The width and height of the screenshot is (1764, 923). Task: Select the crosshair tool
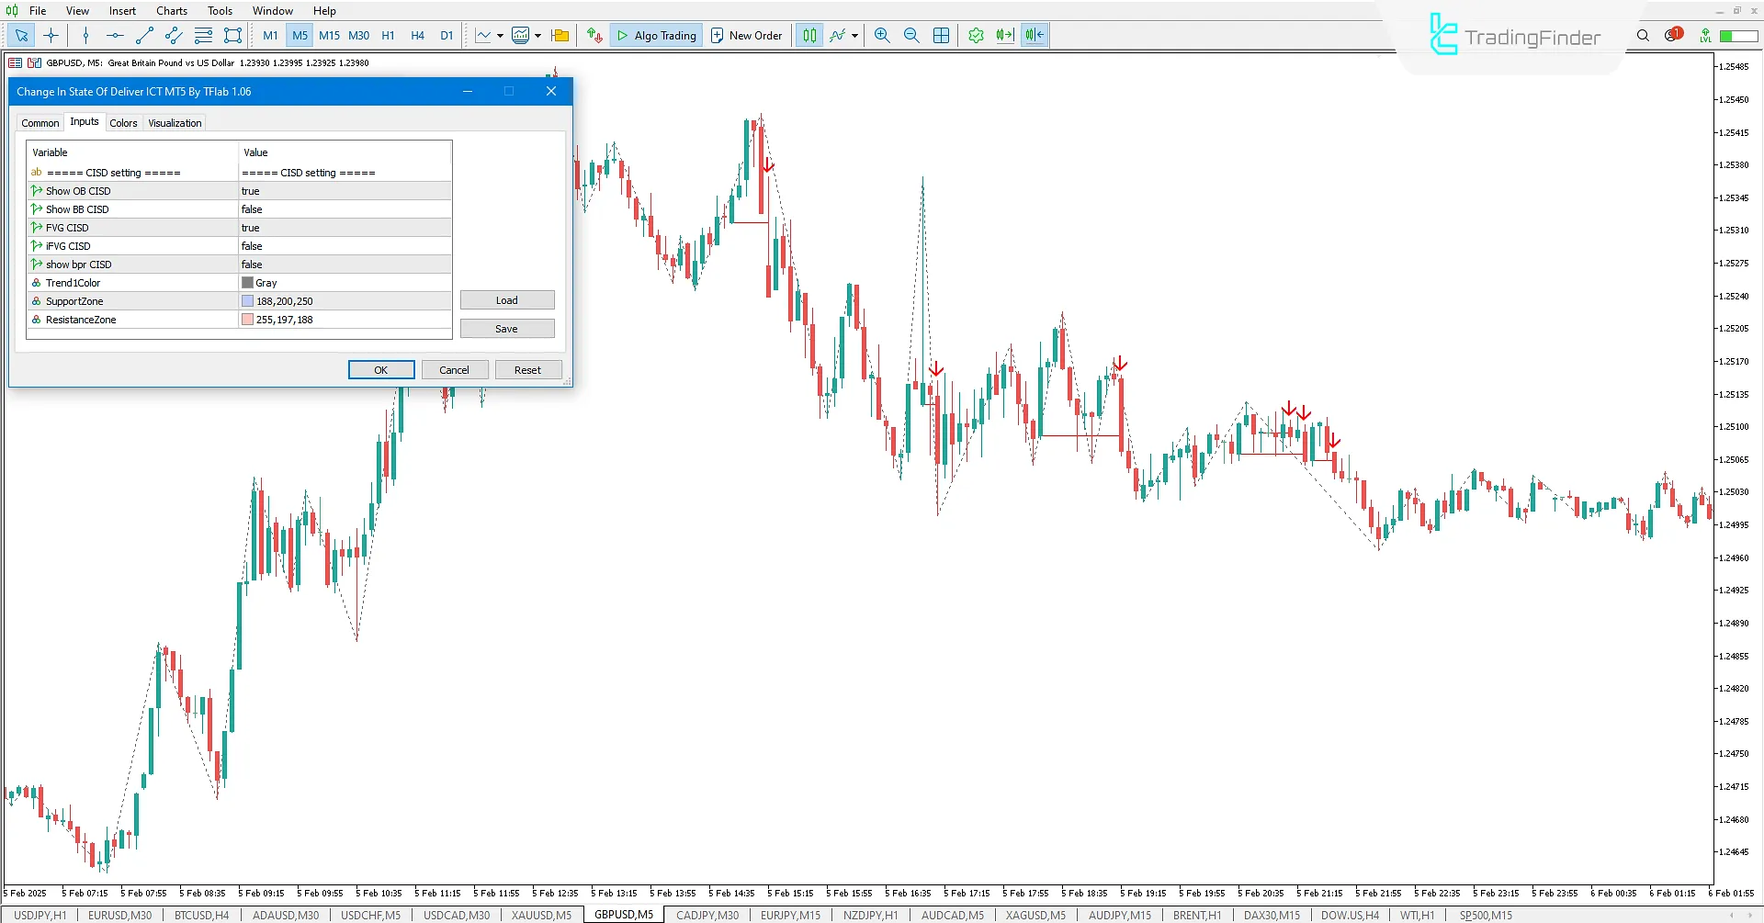coord(51,35)
